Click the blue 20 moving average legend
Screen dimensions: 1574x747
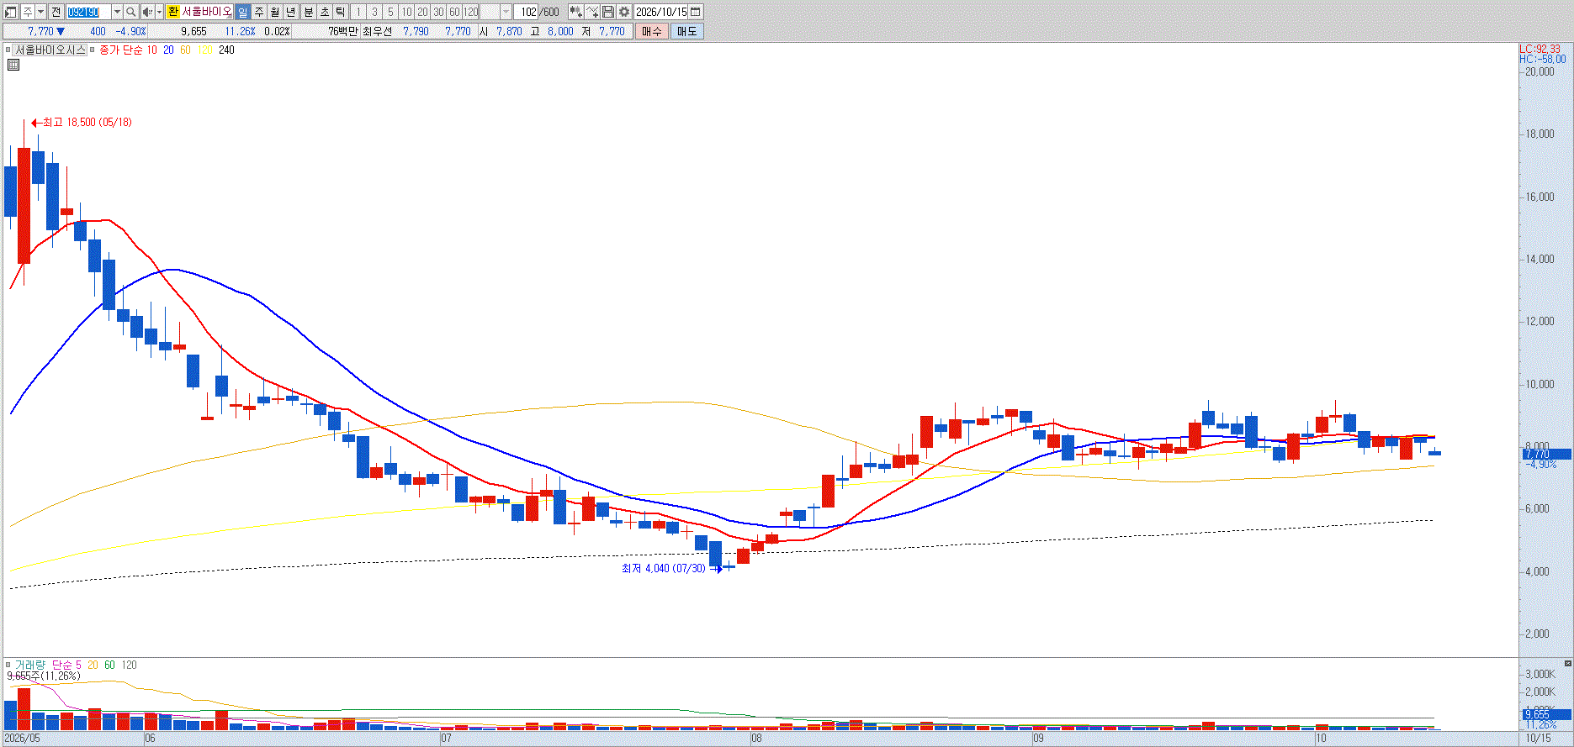168,50
